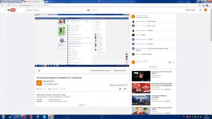Screen dimensions: 212x119
Task: Click the taskbar clock
Action: pyautogui.click(x=206, y=117)
